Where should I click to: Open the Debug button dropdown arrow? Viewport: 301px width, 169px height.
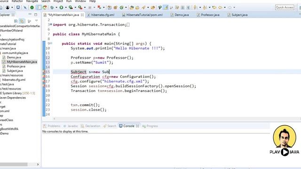coord(56,8)
